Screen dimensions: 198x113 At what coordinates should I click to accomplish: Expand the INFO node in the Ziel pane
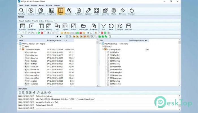tap(103, 46)
